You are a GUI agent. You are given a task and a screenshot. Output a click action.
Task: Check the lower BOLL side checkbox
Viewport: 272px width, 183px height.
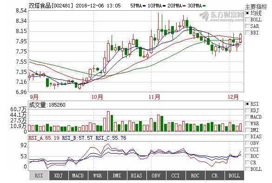pyautogui.click(x=247, y=169)
